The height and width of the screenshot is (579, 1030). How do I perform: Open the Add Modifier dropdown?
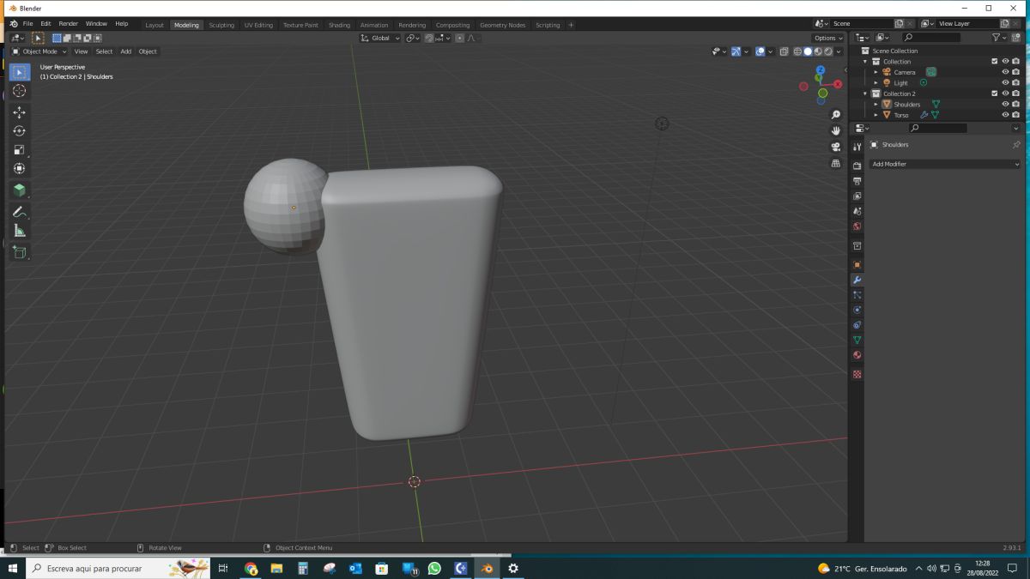click(x=945, y=164)
